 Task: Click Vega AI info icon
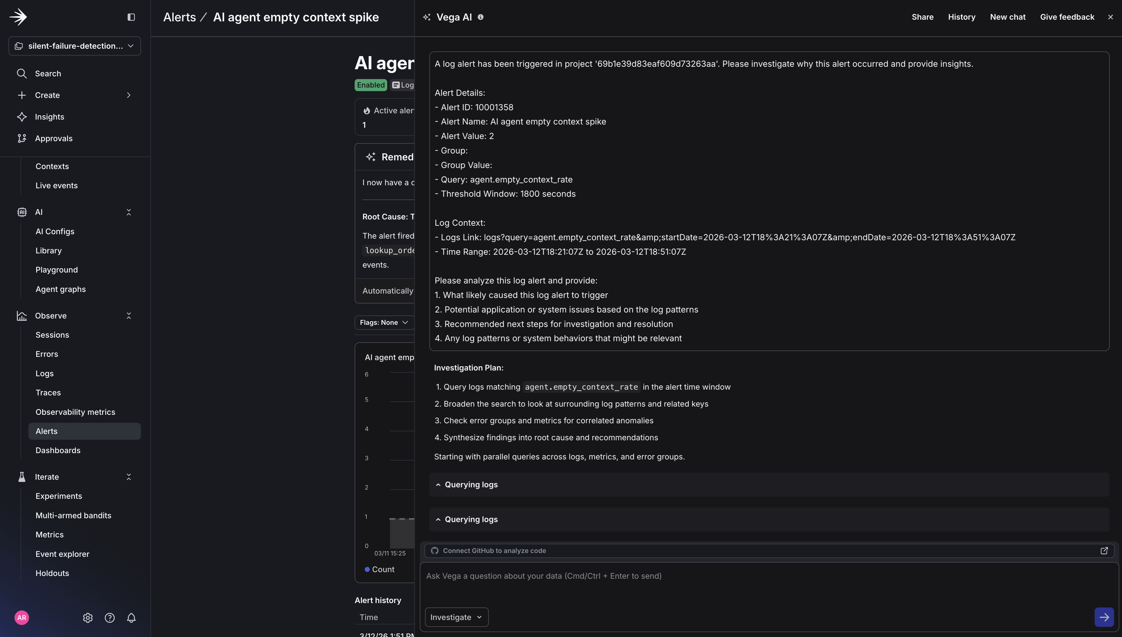point(480,17)
